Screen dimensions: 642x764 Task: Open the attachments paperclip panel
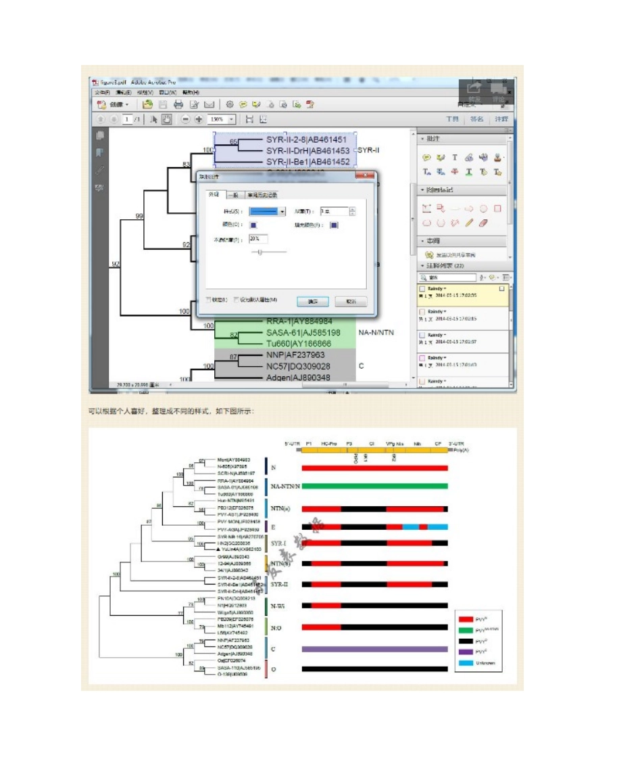coord(100,170)
